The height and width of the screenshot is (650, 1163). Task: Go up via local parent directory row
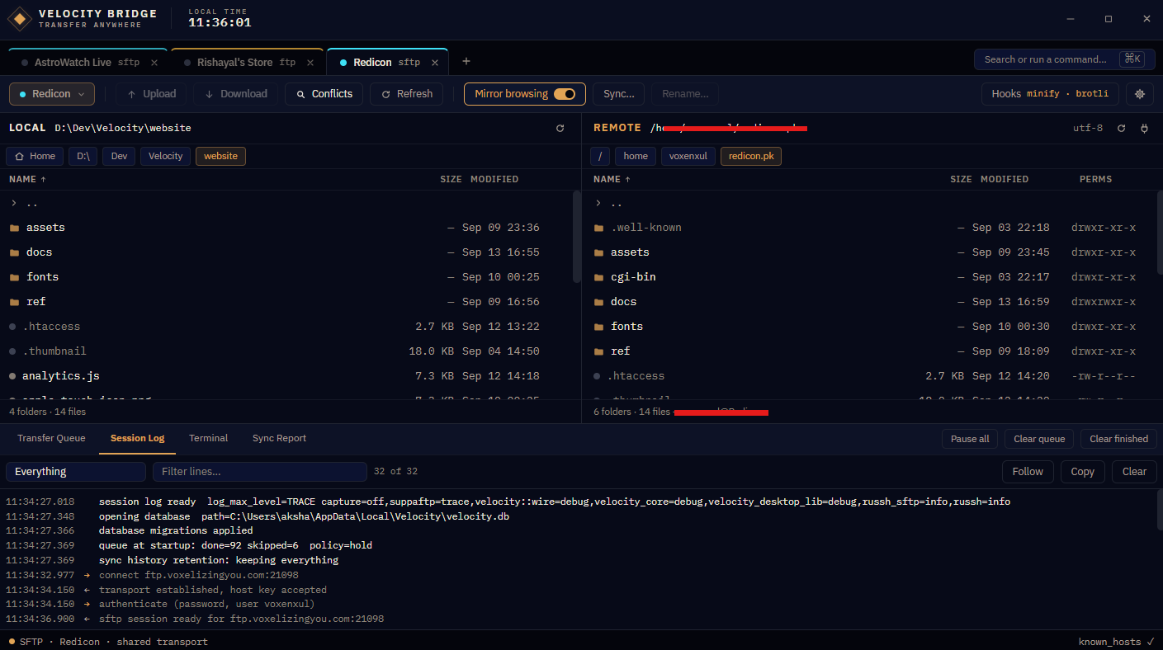click(x=287, y=203)
